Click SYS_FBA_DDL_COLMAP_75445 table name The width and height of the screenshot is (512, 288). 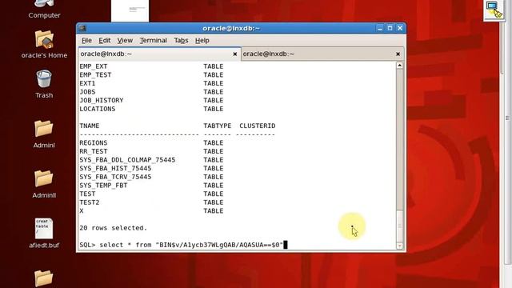(127, 160)
